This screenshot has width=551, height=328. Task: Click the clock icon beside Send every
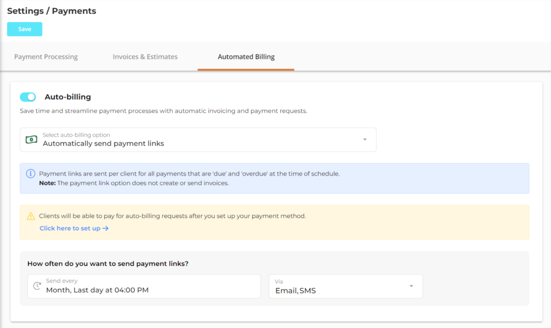pyautogui.click(x=37, y=286)
